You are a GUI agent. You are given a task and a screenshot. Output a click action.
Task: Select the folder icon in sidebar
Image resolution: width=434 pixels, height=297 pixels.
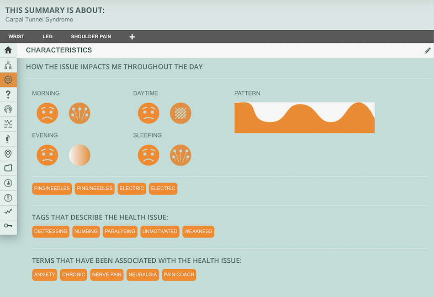pyautogui.click(x=8, y=168)
